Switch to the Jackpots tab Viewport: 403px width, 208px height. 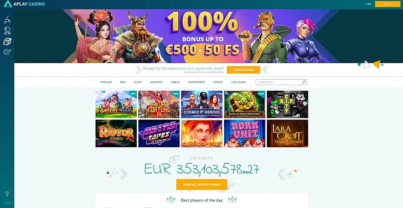(x=156, y=82)
